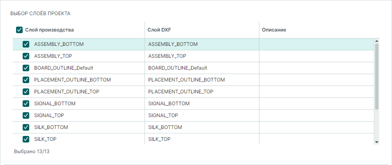This screenshot has width=392, height=165.
Task: Deselect the PLACEMENT_OUTLINE_BOTTOM checkbox
Action: click(x=26, y=80)
